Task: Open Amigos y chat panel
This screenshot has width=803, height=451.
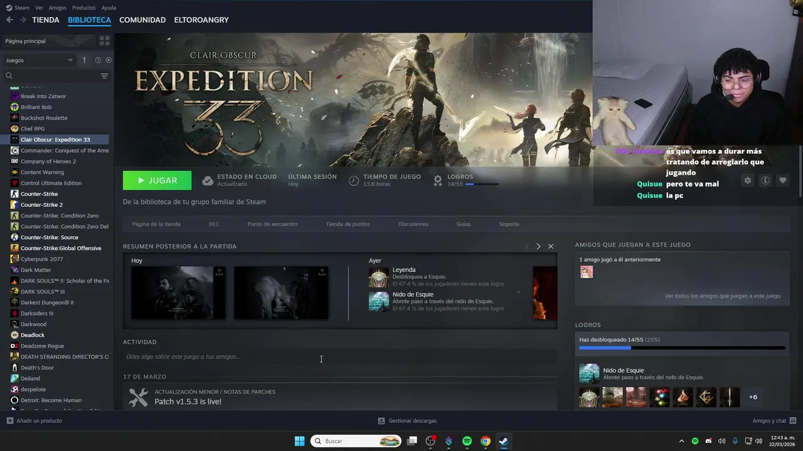Action: click(774, 421)
